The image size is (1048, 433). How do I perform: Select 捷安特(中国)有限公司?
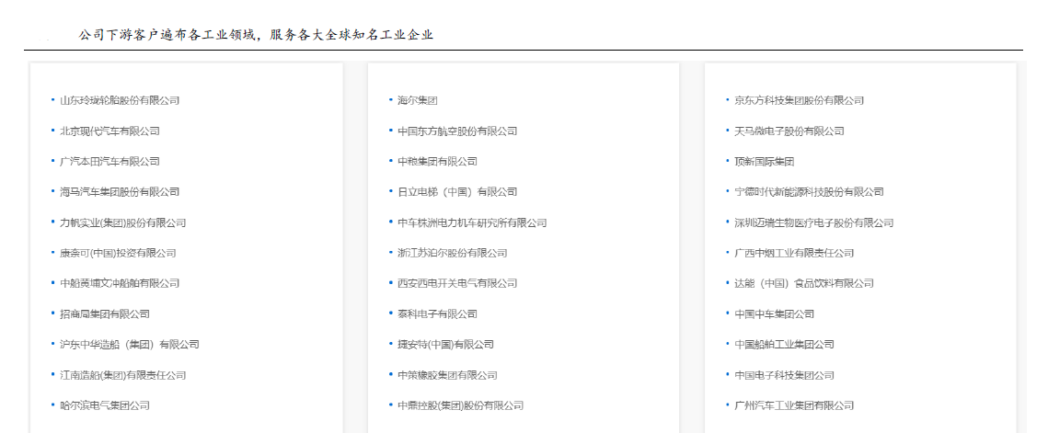[446, 345]
